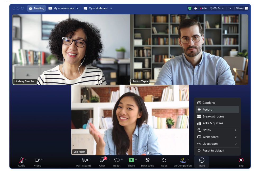Unmute the microphone Audio button
The width and height of the screenshot is (264, 171).
(x=21, y=160)
